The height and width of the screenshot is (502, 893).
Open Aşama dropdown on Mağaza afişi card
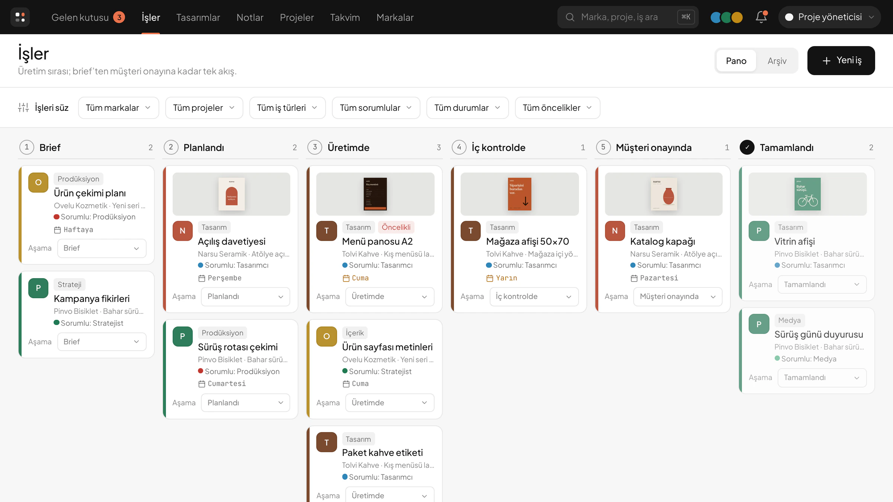[x=534, y=297]
